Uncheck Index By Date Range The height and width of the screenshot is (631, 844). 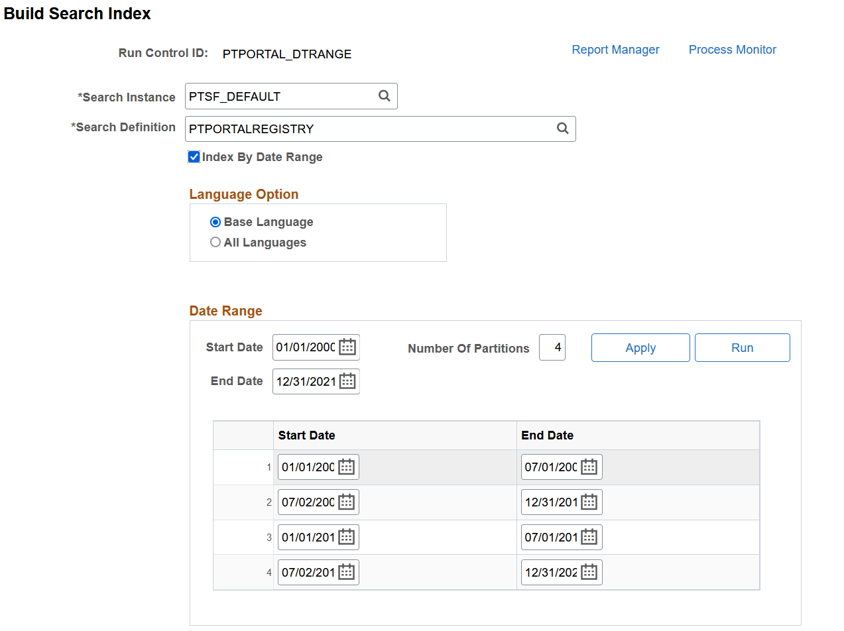(x=194, y=157)
